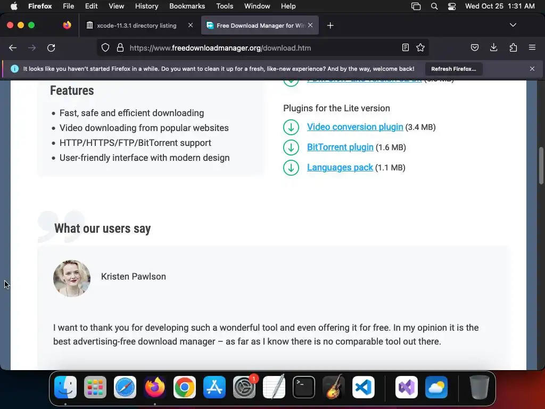Open Spotlight search in menu bar
The width and height of the screenshot is (545, 409).
pos(434,6)
